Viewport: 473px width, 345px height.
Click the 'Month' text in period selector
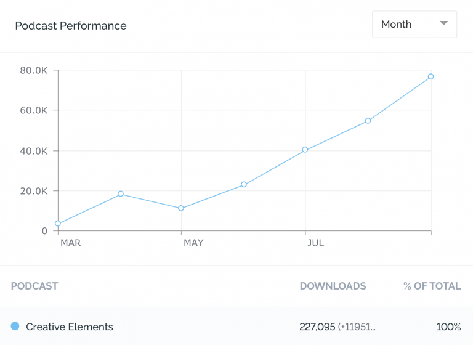pyautogui.click(x=397, y=25)
